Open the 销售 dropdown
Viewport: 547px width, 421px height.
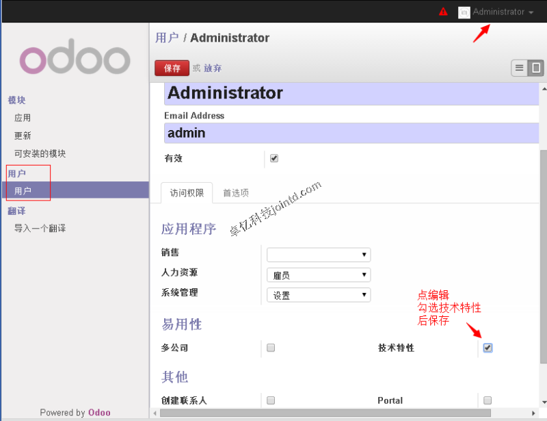[x=318, y=255]
